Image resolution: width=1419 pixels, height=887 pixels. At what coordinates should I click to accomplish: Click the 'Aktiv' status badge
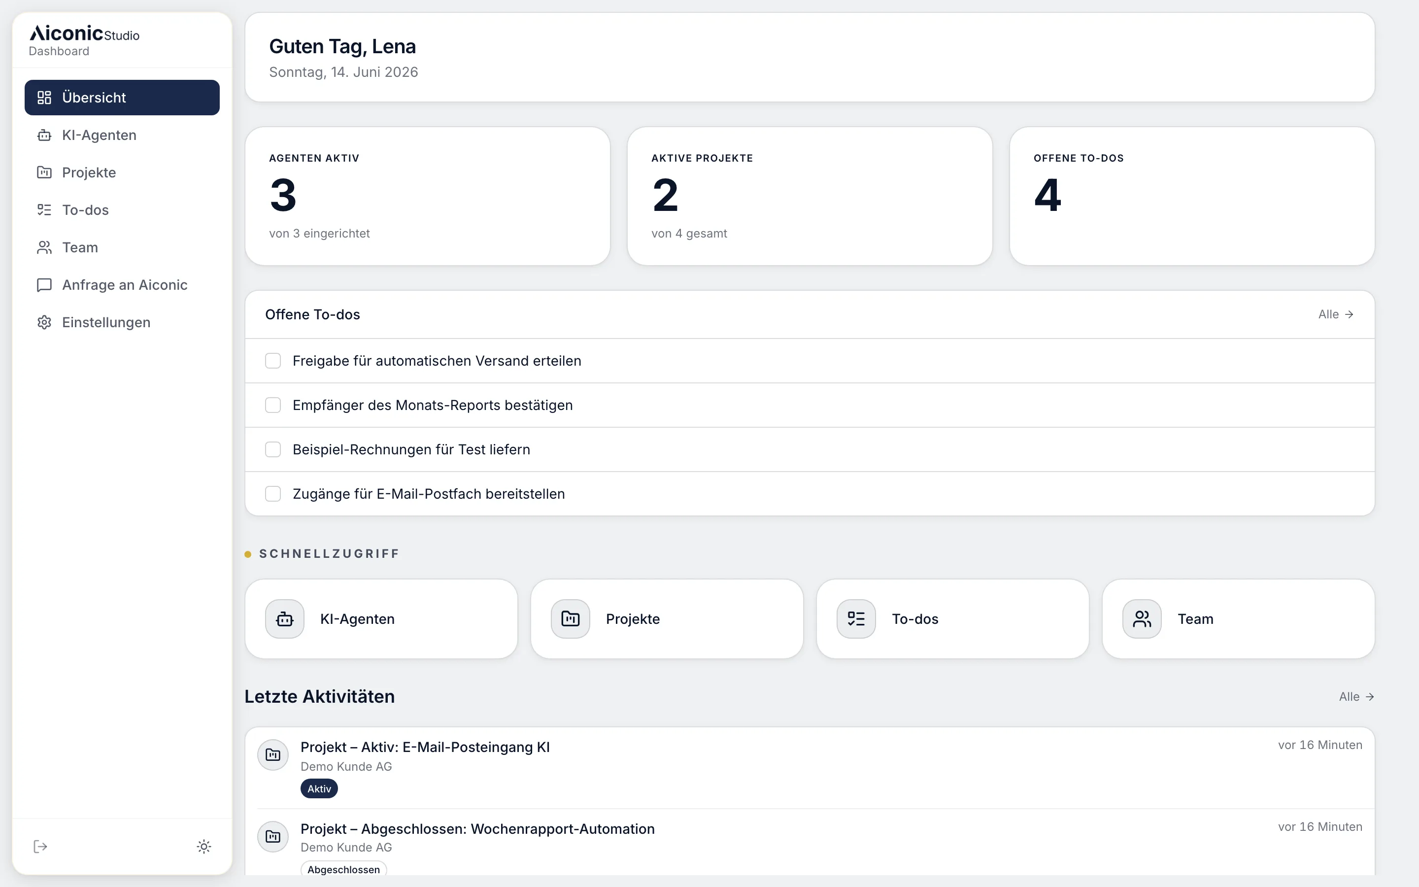point(319,789)
